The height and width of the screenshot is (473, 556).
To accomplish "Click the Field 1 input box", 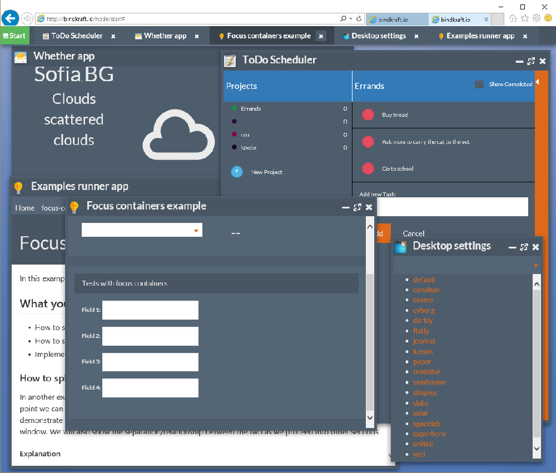I will (x=150, y=310).
